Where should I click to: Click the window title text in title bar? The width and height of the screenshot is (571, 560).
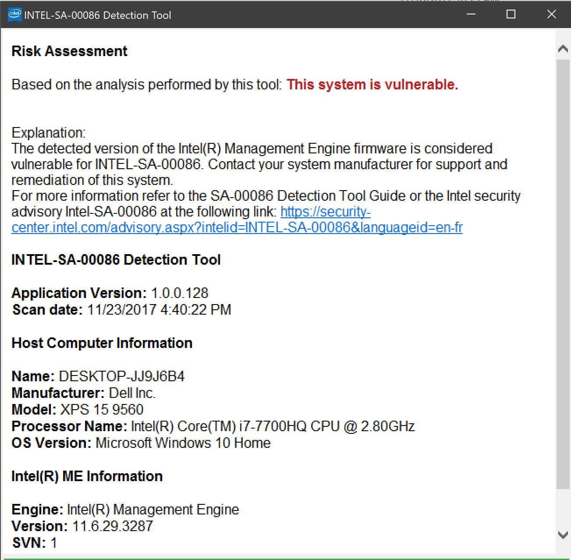point(98,15)
